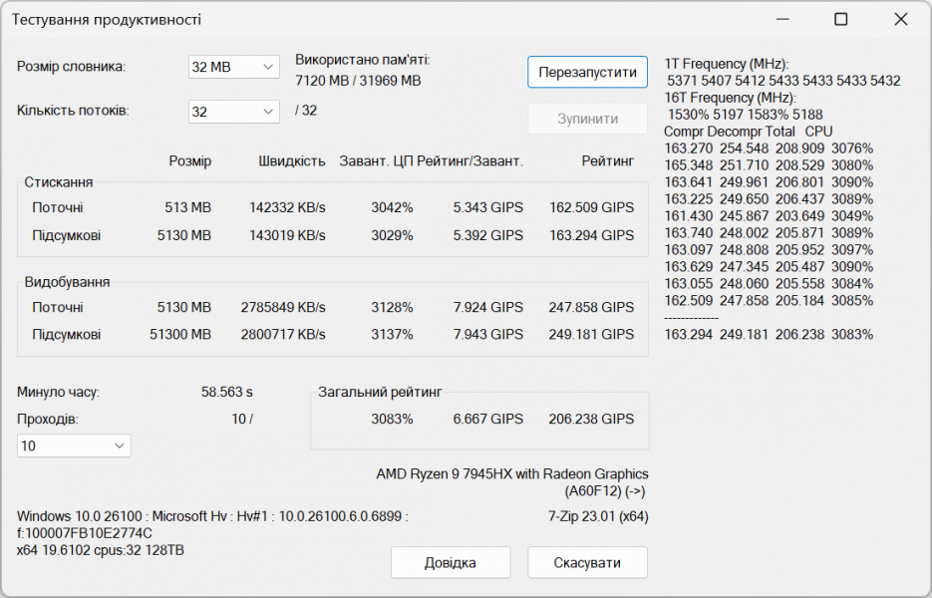Click the memory usage 7120 MB / 31969 MB text
932x598 pixels.
pos(358,80)
